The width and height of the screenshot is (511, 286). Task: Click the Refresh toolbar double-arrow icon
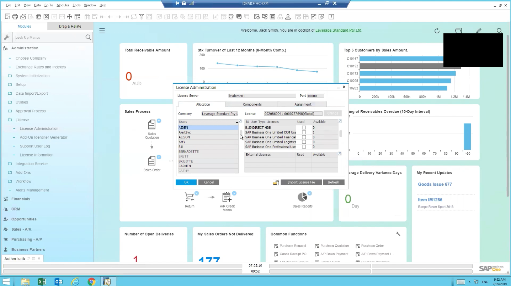[134, 17]
